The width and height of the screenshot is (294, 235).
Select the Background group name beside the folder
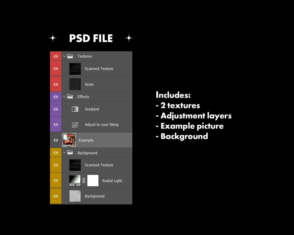click(x=87, y=153)
